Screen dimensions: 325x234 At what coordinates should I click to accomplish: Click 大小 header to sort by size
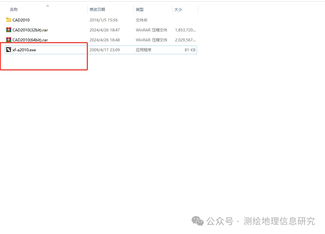click(178, 9)
